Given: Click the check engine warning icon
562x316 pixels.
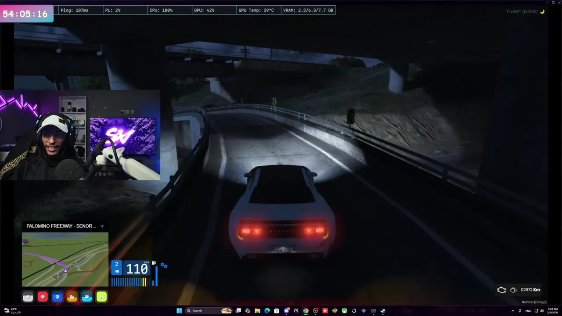Looking at the screenshot, I should coord(501,290).
